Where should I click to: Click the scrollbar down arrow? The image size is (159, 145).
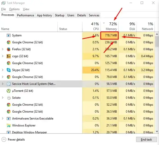click(157, 131)
